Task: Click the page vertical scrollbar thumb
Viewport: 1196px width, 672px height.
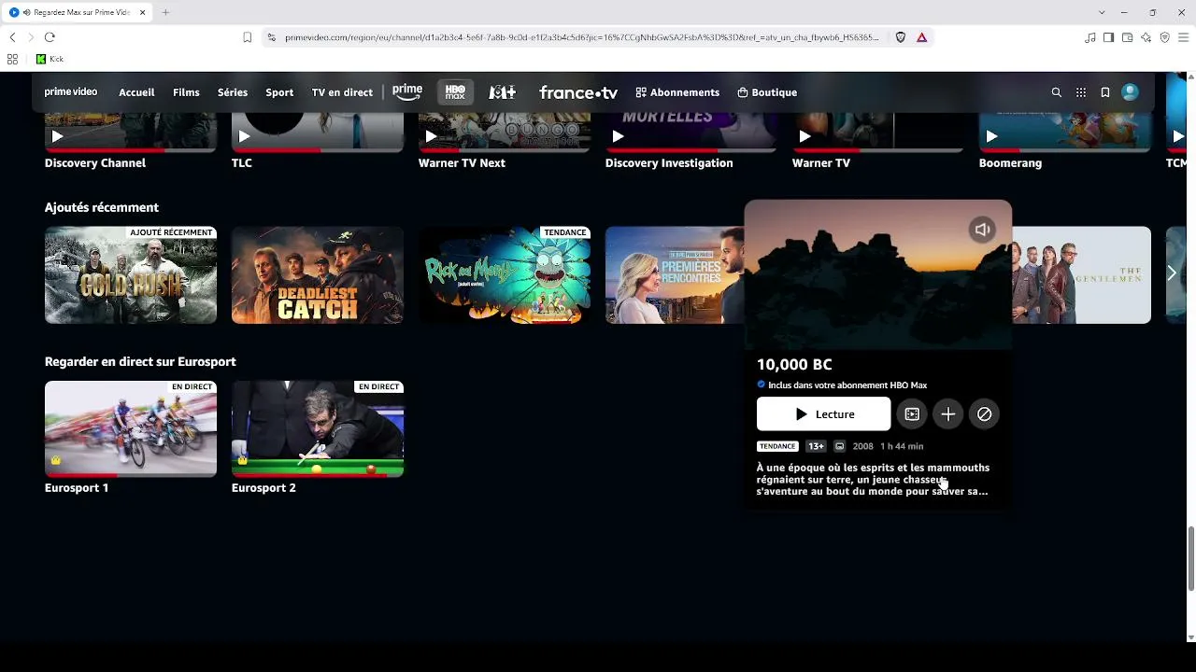Action: [x=1190, y=558]
